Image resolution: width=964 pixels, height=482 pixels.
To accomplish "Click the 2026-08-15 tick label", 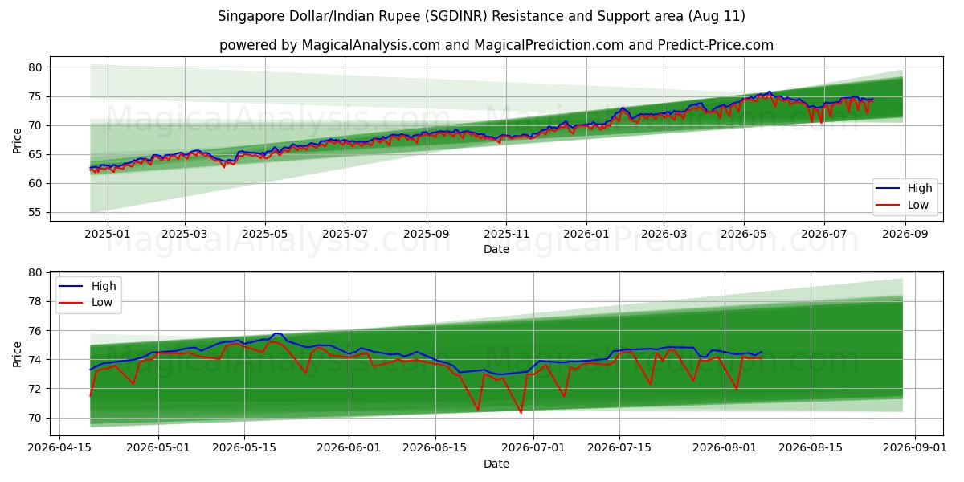I will 811,447.
